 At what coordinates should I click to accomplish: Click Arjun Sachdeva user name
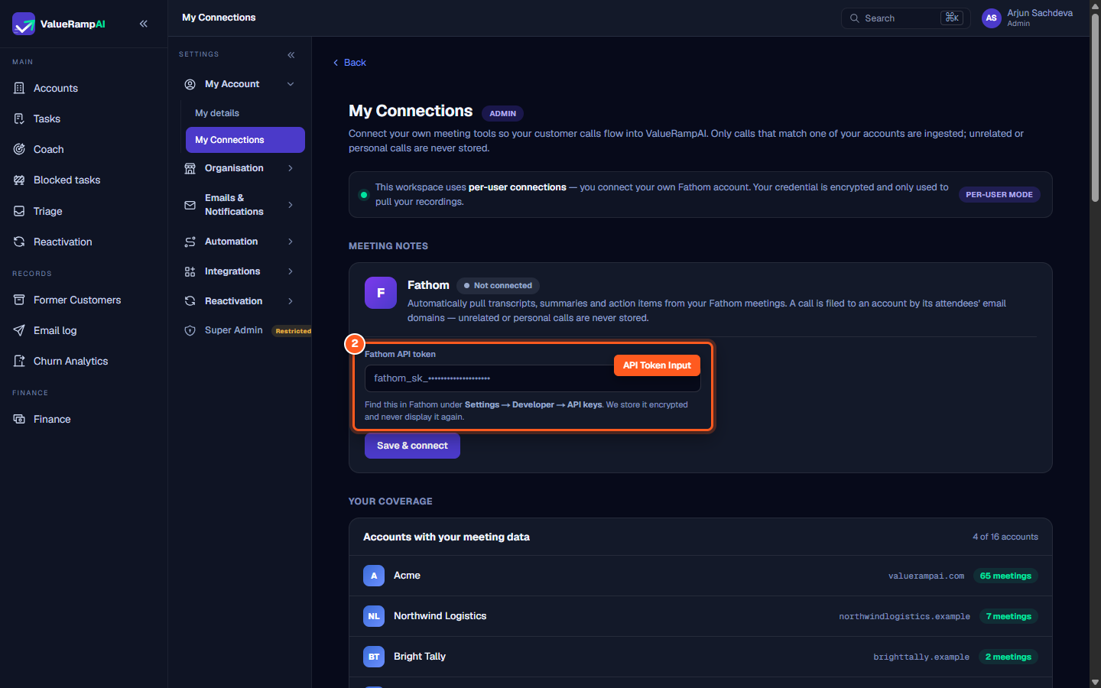(1040, 13)
